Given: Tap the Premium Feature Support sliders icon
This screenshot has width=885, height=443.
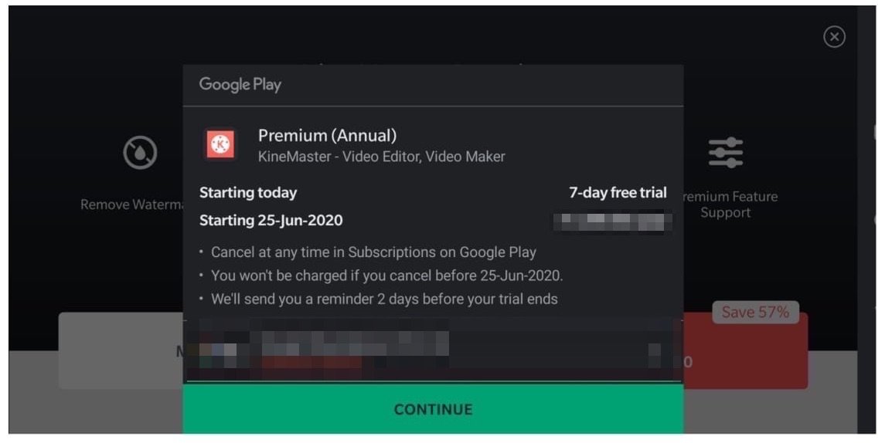Looking at the screenshot, I should click(726, 153).
